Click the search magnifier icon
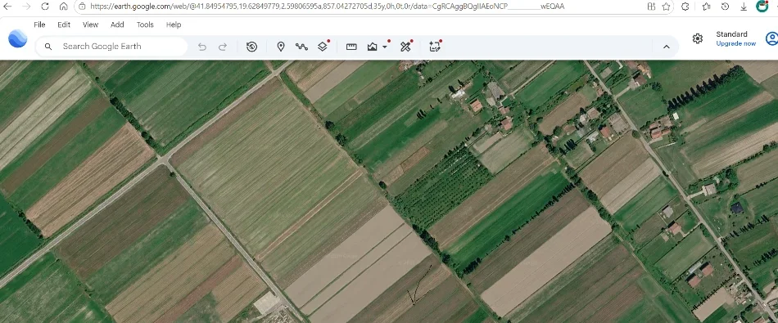 coord(48,47)
